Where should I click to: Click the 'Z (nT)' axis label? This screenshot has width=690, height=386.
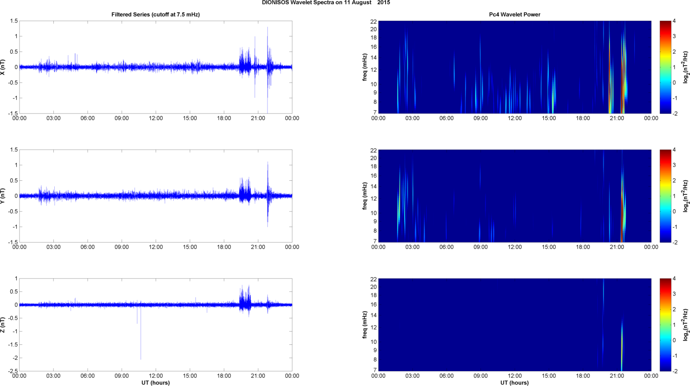(x=3, y=325)
